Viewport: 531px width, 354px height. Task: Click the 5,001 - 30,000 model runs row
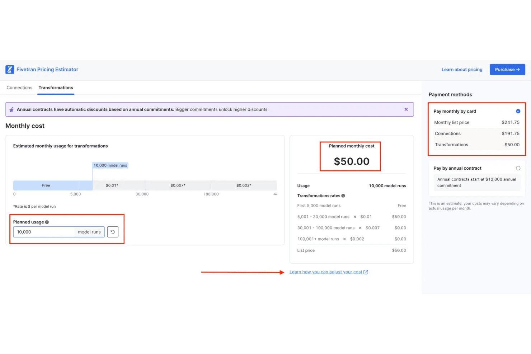pyautogui.click(x=352, y=217)
